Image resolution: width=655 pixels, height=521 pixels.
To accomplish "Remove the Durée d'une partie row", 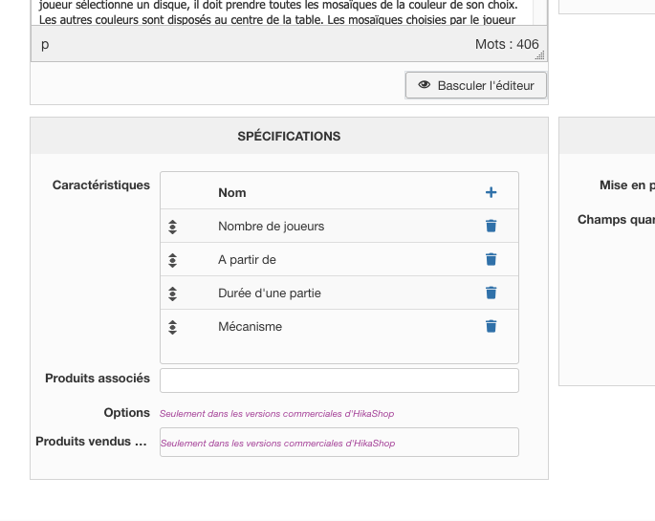I will click(x=491, y=293).
